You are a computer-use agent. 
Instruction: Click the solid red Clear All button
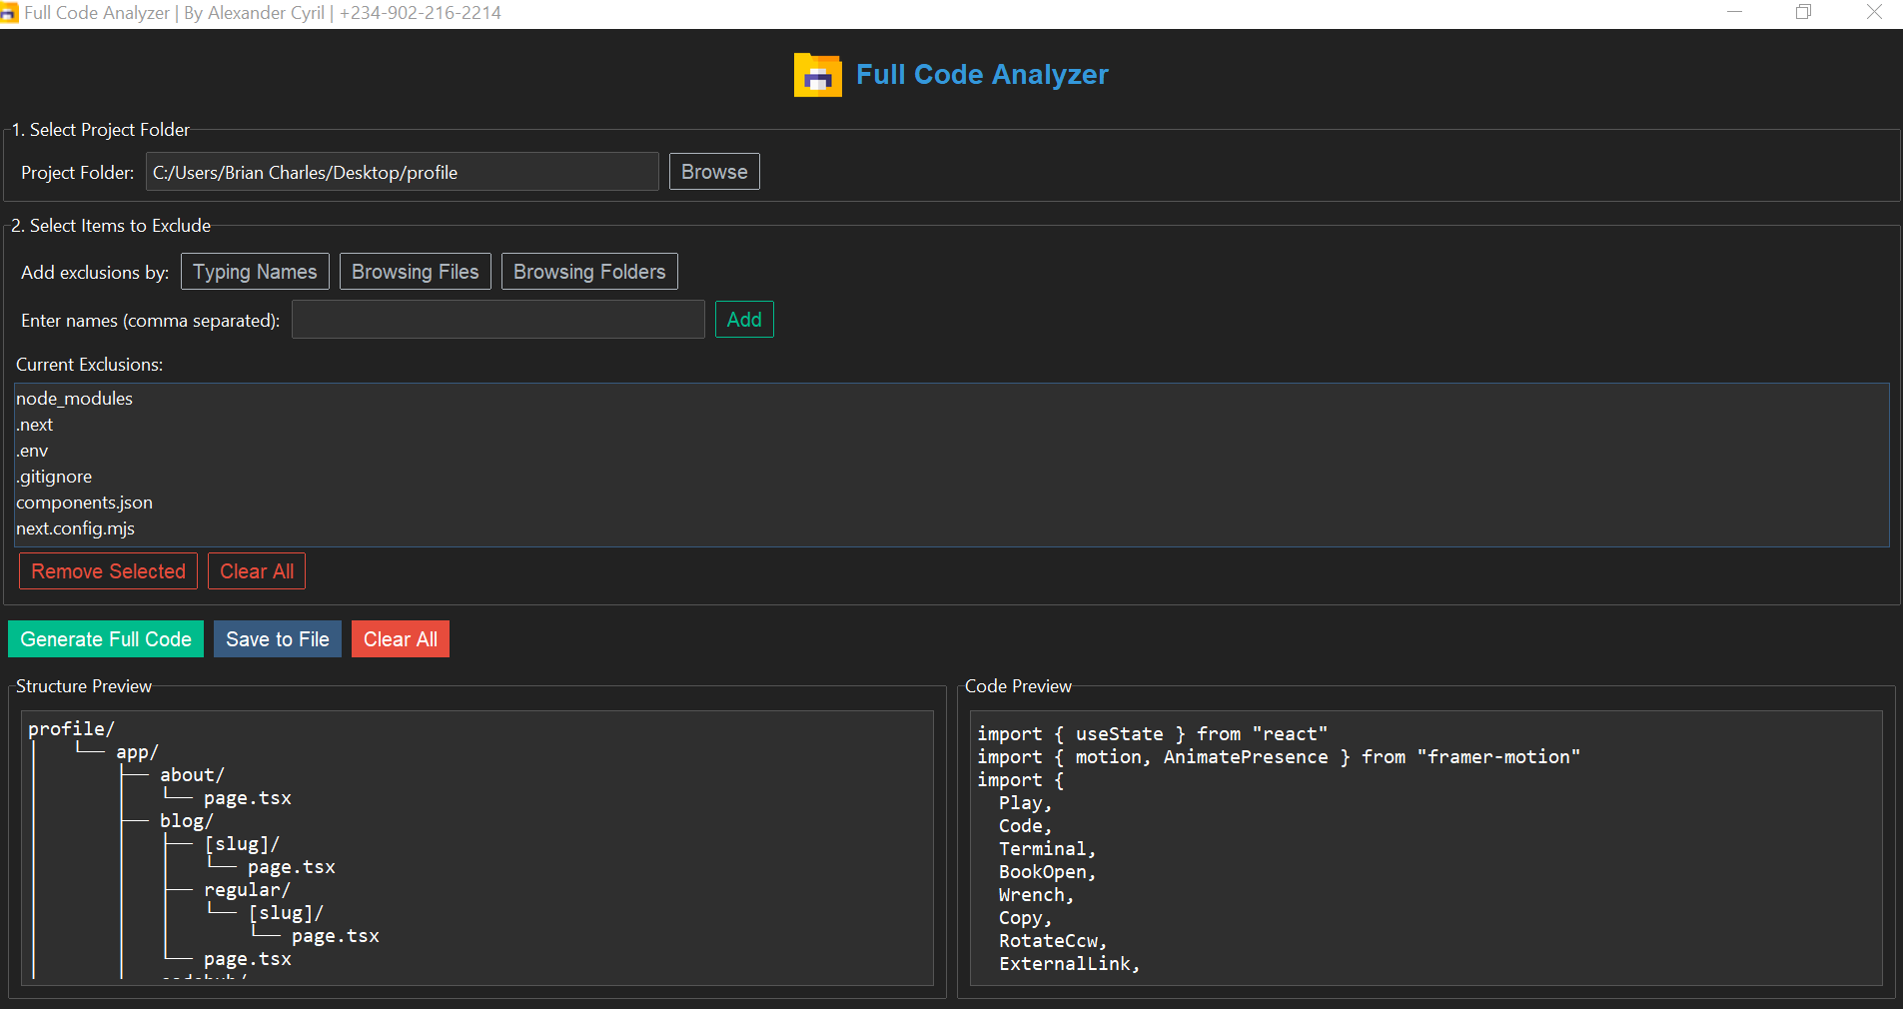pos(401,639)
